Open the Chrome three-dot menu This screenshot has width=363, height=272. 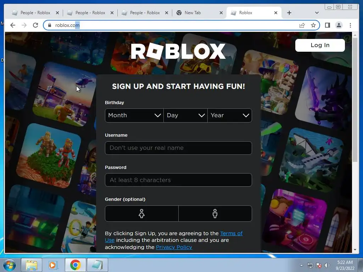pyautogui.click(x=350, y=25)
